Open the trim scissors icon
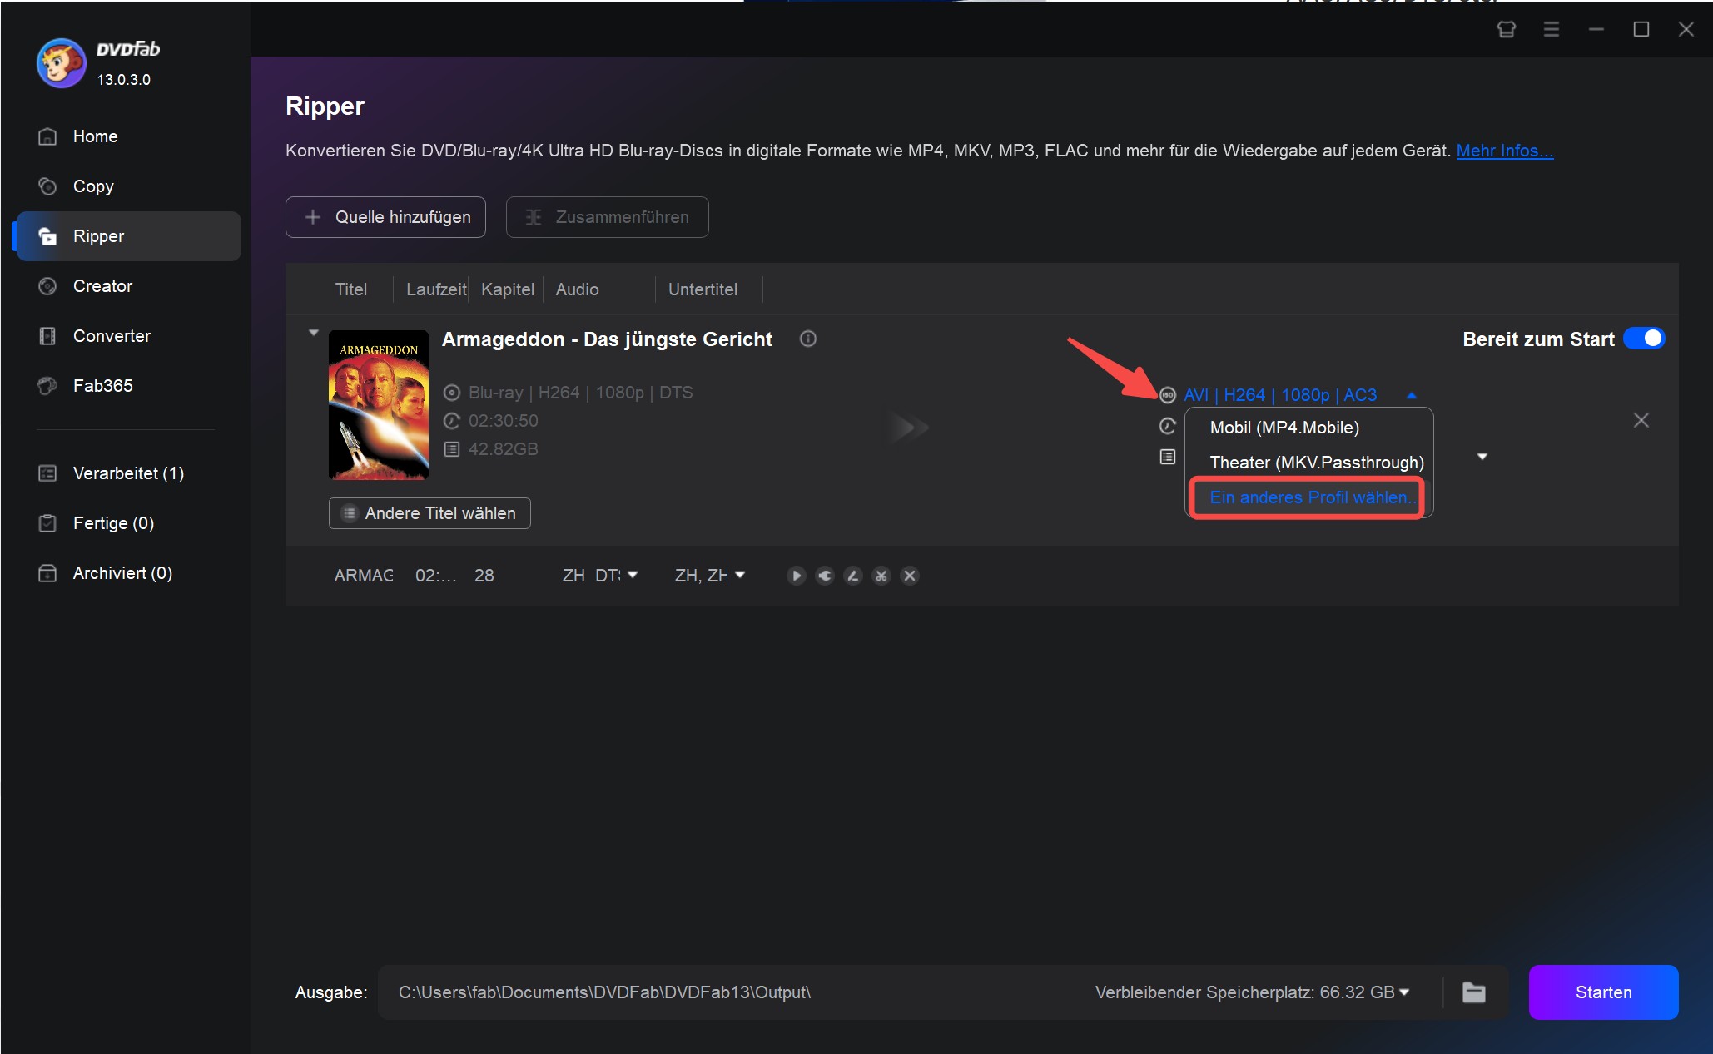The width and height of the screenshot is (1713, 1054). coord(881,576)
